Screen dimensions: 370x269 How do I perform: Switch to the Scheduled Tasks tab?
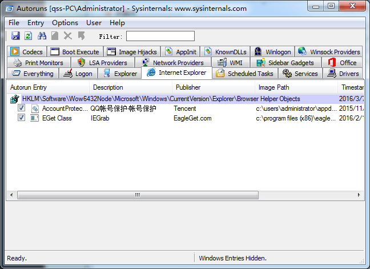pos(244,74)
